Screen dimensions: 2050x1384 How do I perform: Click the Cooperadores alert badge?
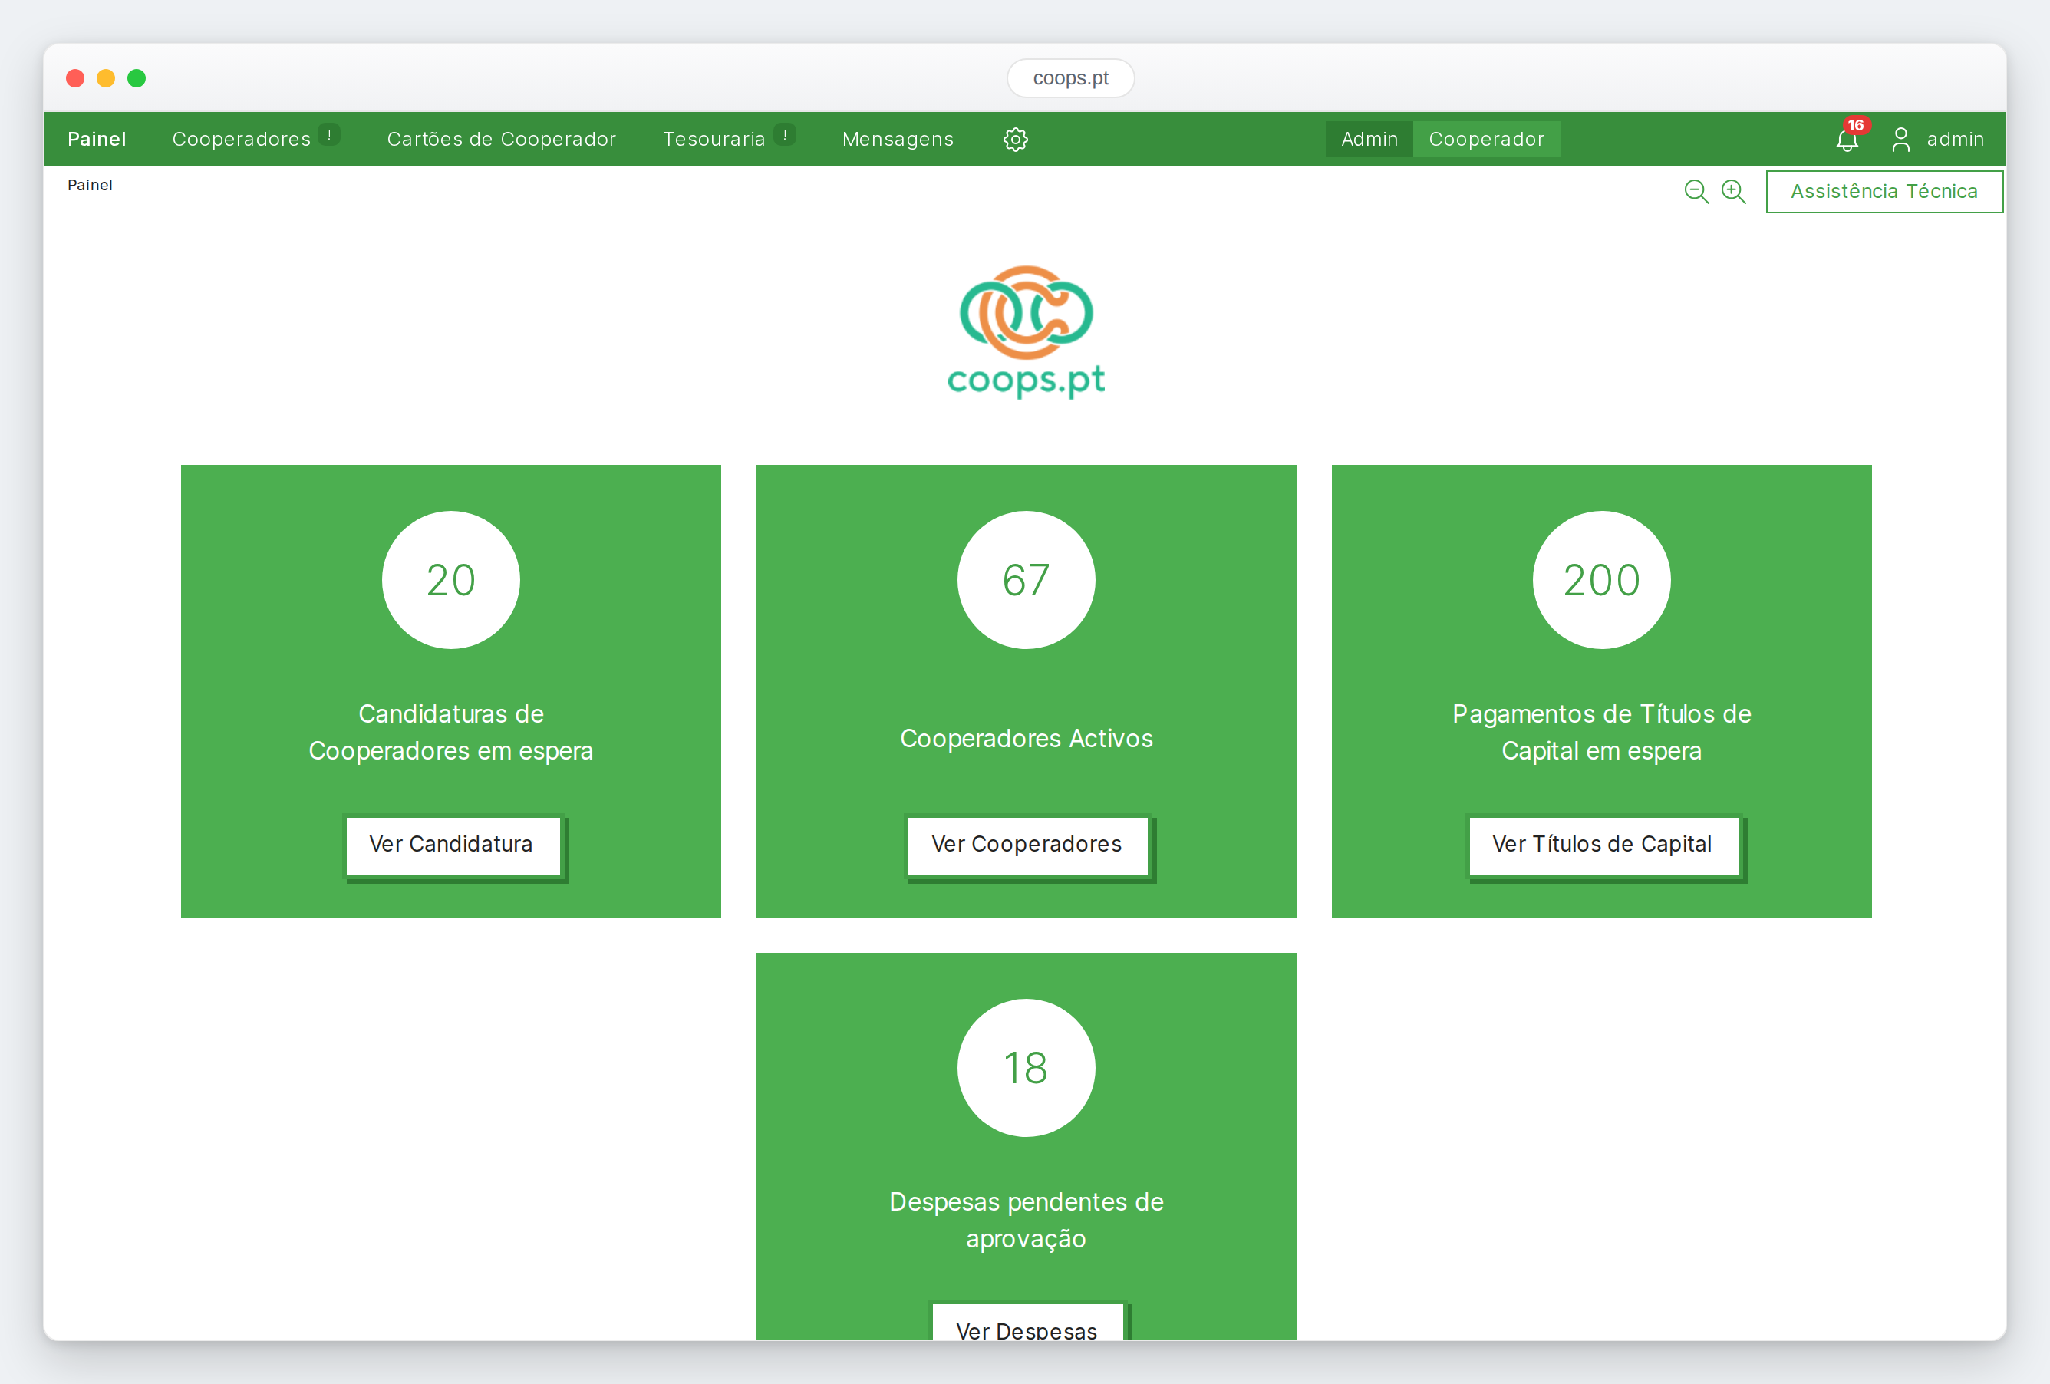click(x=329, y=134)
